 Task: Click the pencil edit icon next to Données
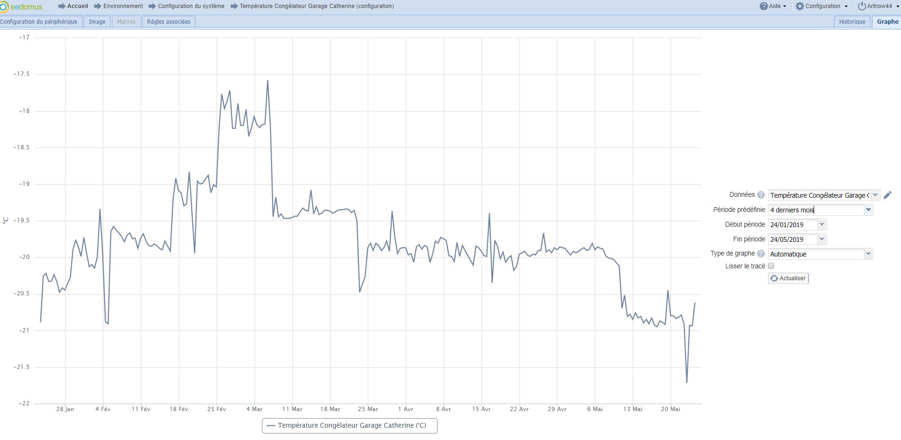point(888,195)
